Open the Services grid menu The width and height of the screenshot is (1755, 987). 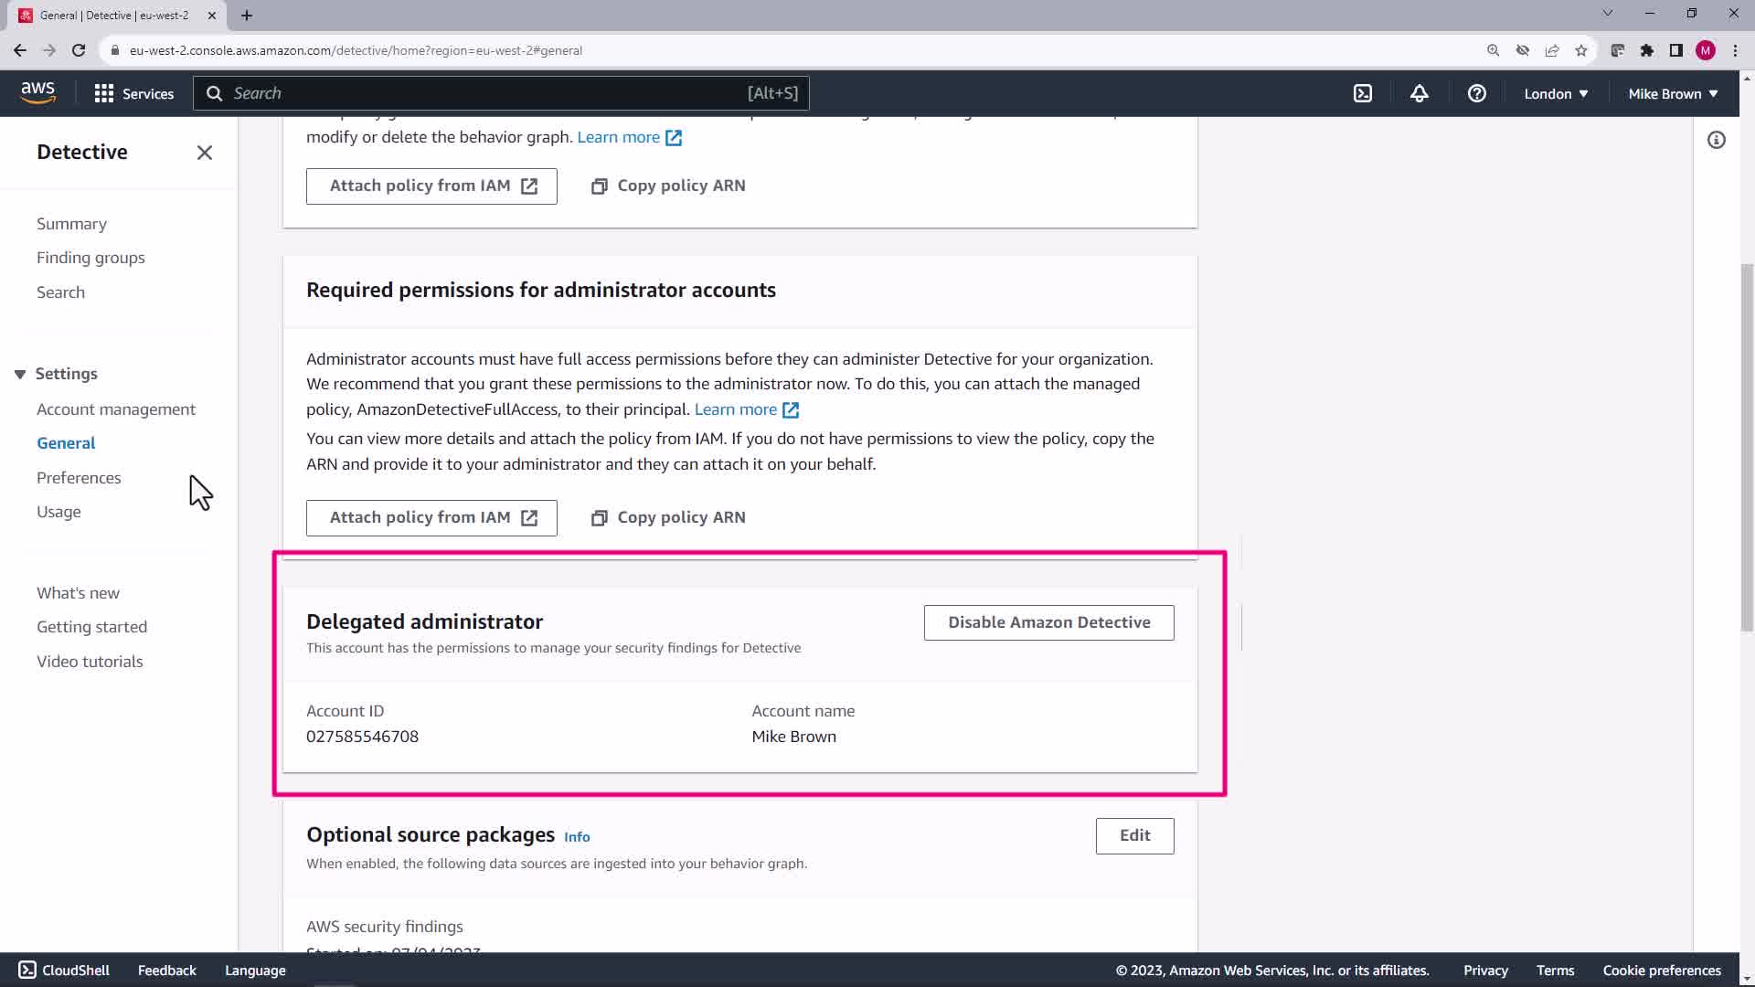(x=133, y=93)
